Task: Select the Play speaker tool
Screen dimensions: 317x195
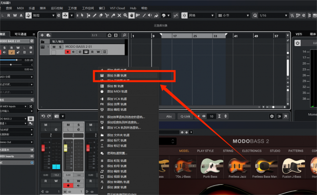Action: pos(150,15)
